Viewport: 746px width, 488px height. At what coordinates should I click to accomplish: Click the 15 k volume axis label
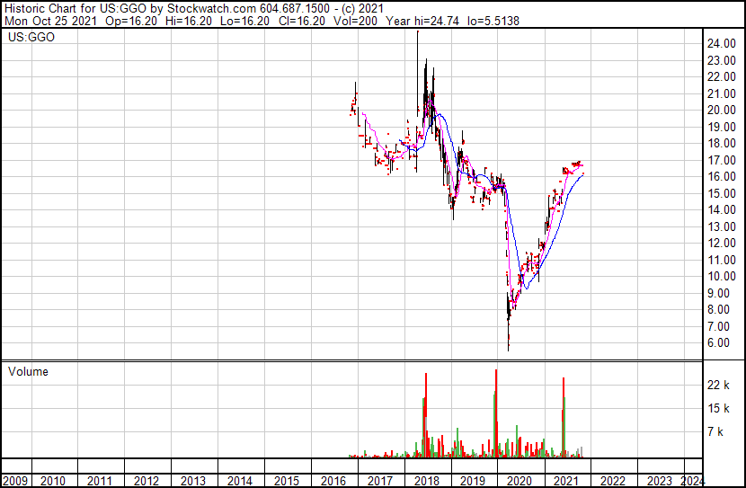(x=718, y=408)
